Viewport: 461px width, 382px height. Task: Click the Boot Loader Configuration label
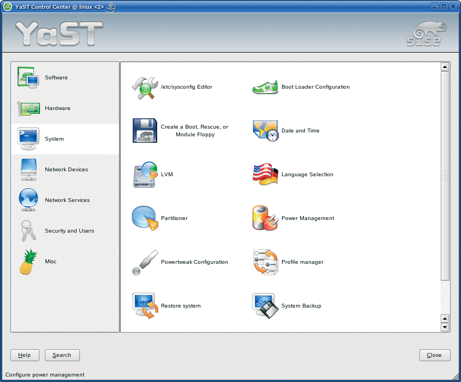point(315,87)
